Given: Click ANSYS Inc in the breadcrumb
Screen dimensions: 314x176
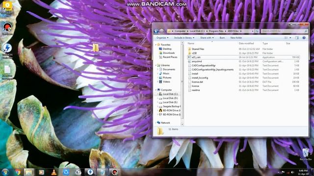Looking at the screenshot, I should [x=233, y=31].
